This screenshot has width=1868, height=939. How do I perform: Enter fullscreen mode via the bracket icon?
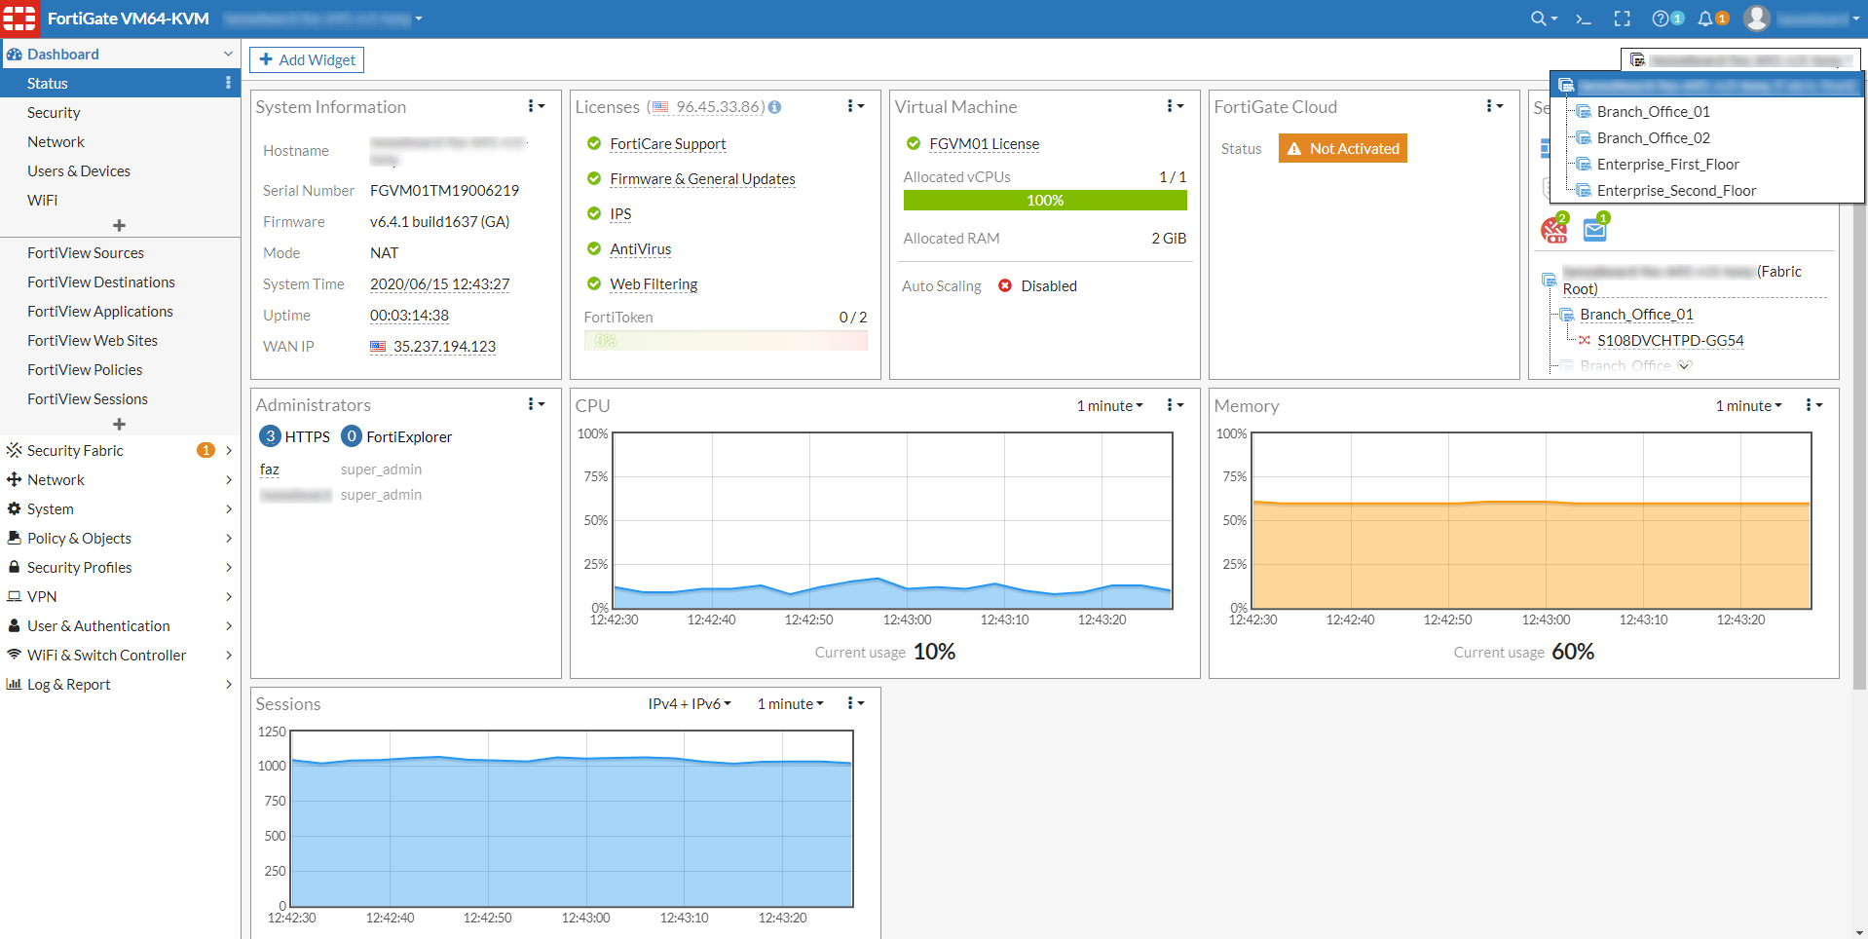1621,19
